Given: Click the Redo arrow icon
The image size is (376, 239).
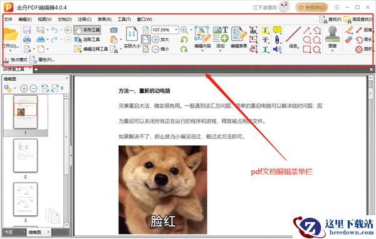Looking at the screenshot, I should pyautogui.click(x=55, y=39).
